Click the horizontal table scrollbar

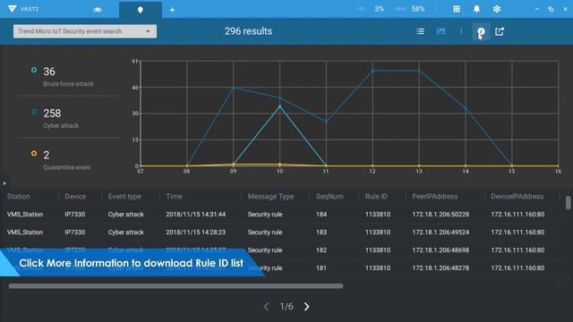tap(175, 286)
